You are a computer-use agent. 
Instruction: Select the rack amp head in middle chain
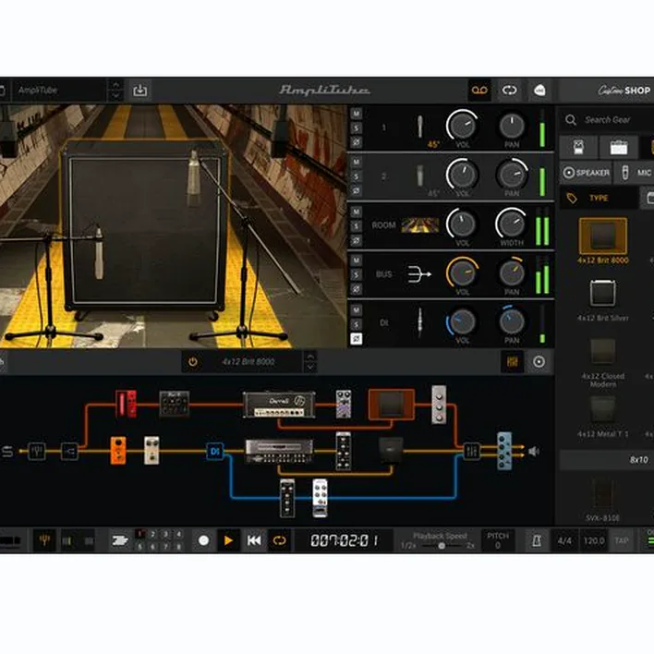[x=279, y=451]
